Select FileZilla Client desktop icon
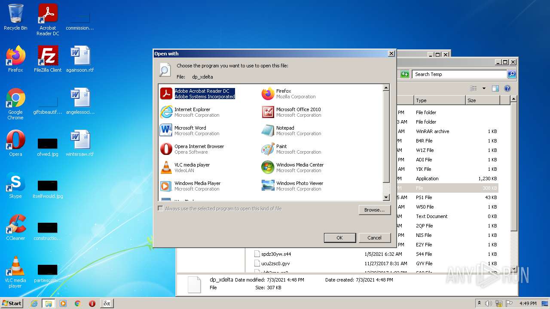The image size is (550, 309). point(48,59)
